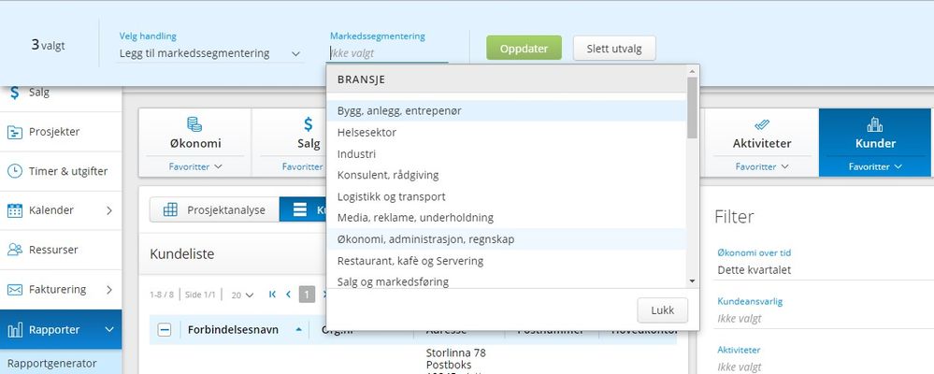This screenshot has height=374, width=934.
Task: Open Kalender sidebar icon
Action: pos(15,210)
